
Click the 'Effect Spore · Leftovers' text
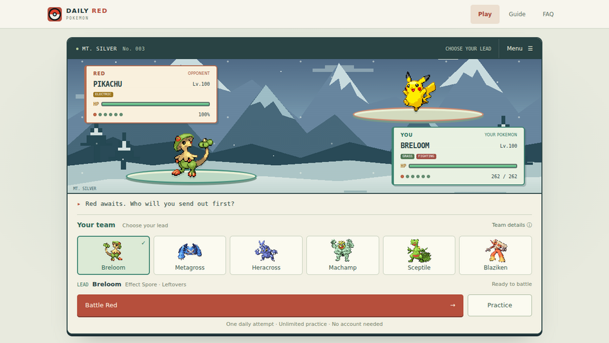tap(155, 285)
